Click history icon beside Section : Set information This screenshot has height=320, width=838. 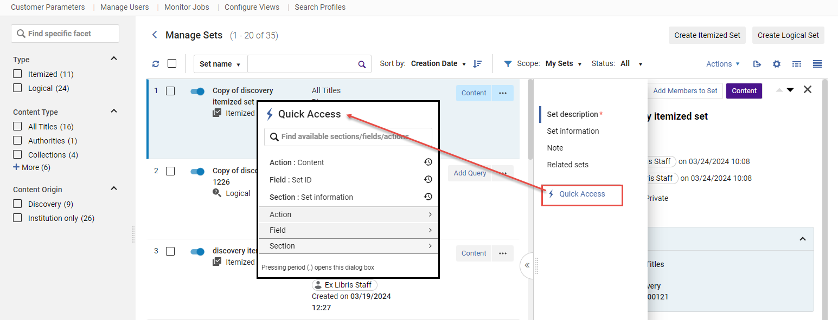click(x=428, y=197)
